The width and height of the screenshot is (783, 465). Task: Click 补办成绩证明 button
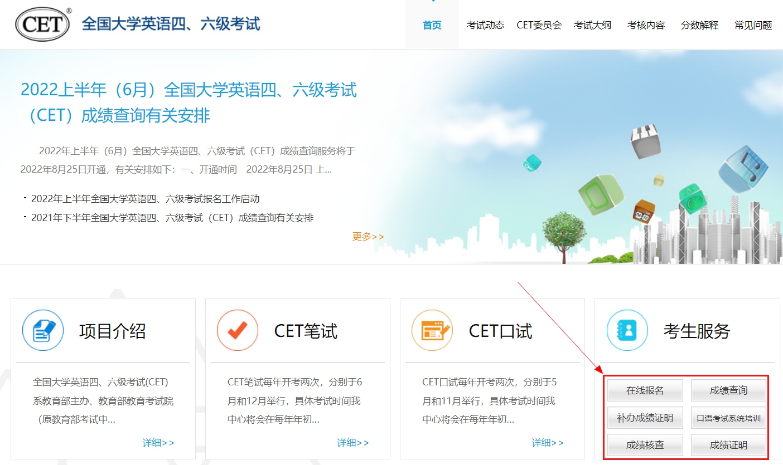644,417
